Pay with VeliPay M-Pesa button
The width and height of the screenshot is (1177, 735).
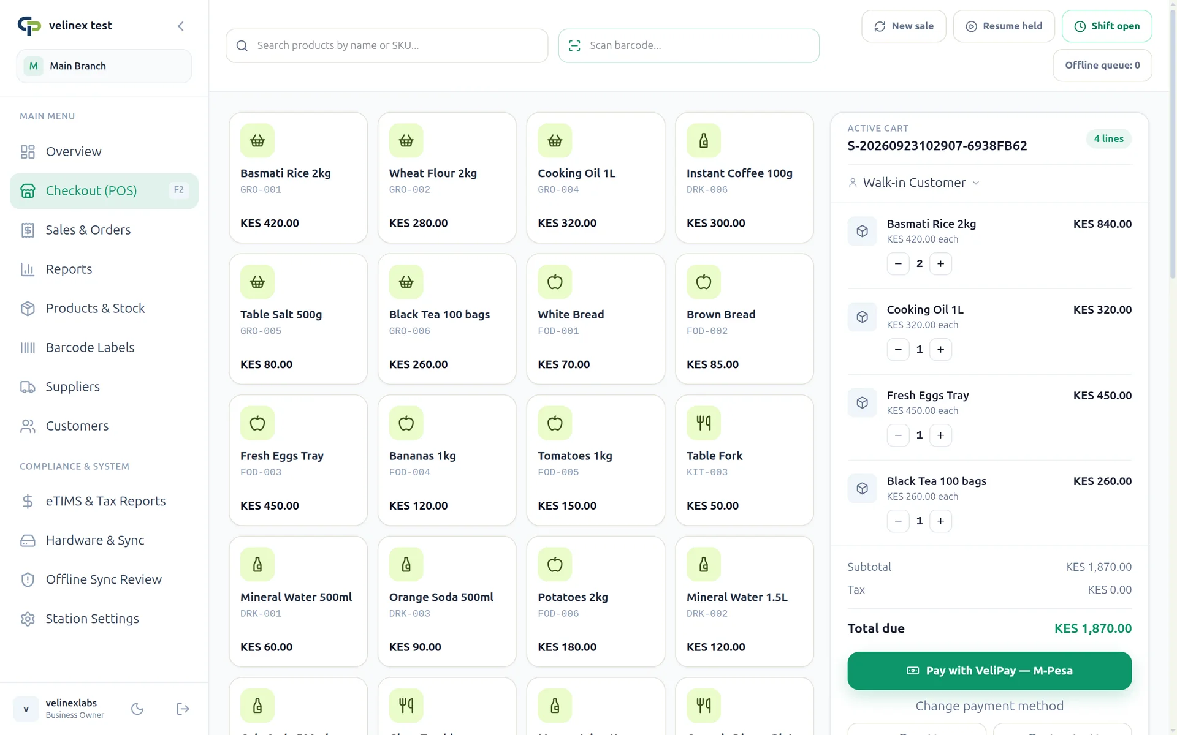tap(989, 671)
